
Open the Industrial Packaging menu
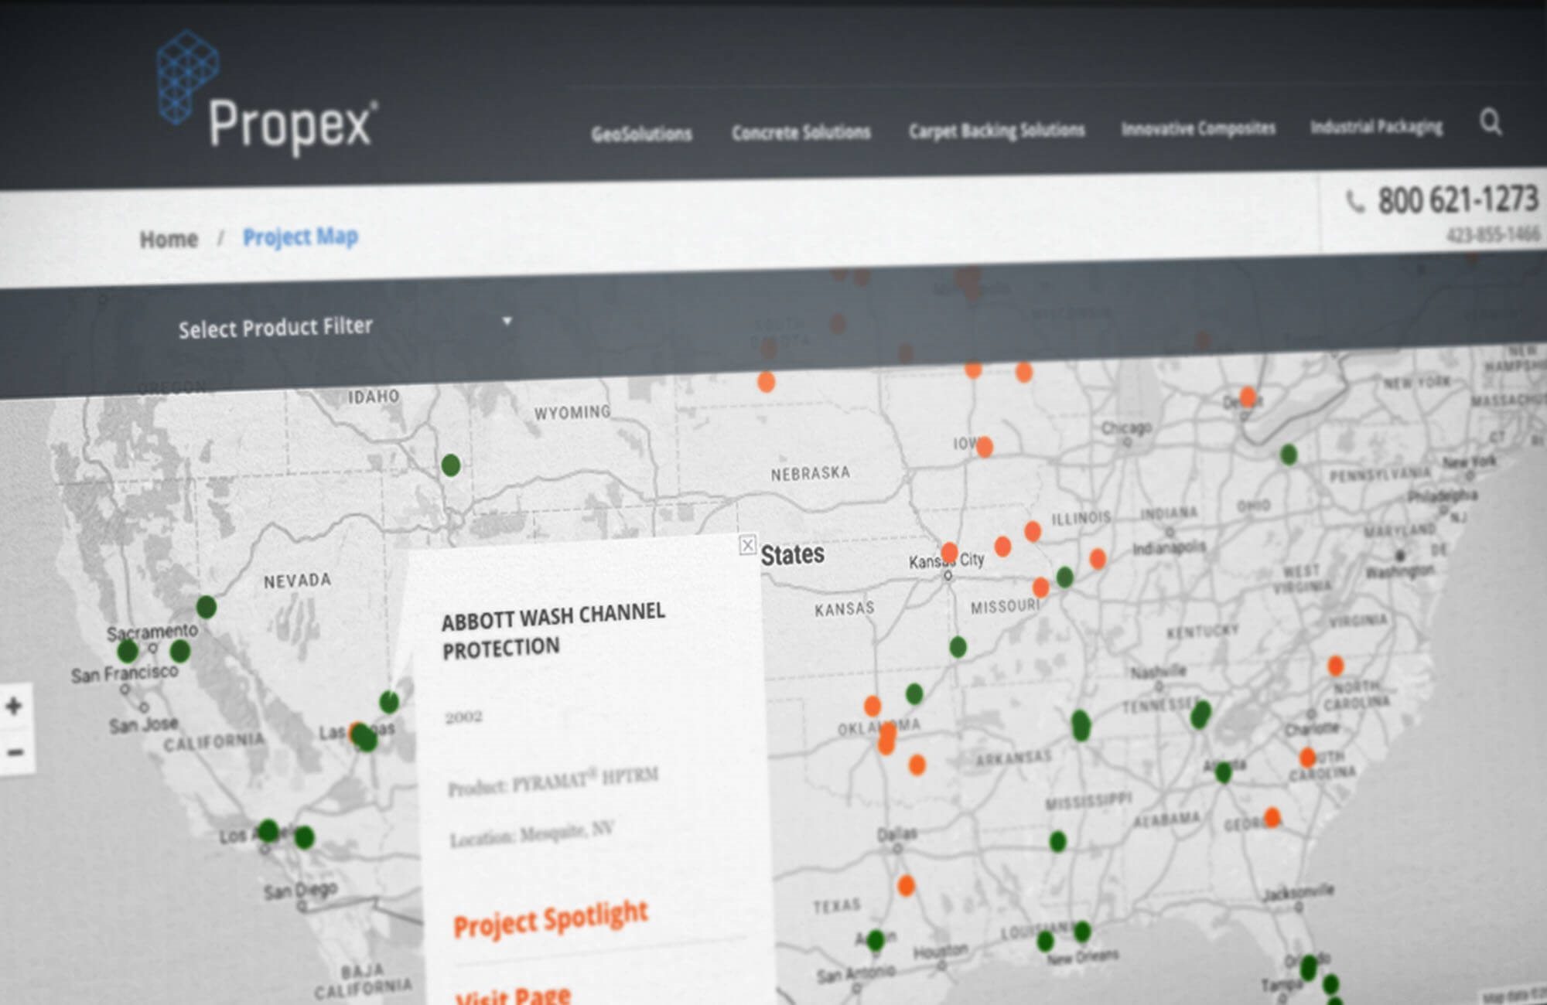[x=1376, y=126]
